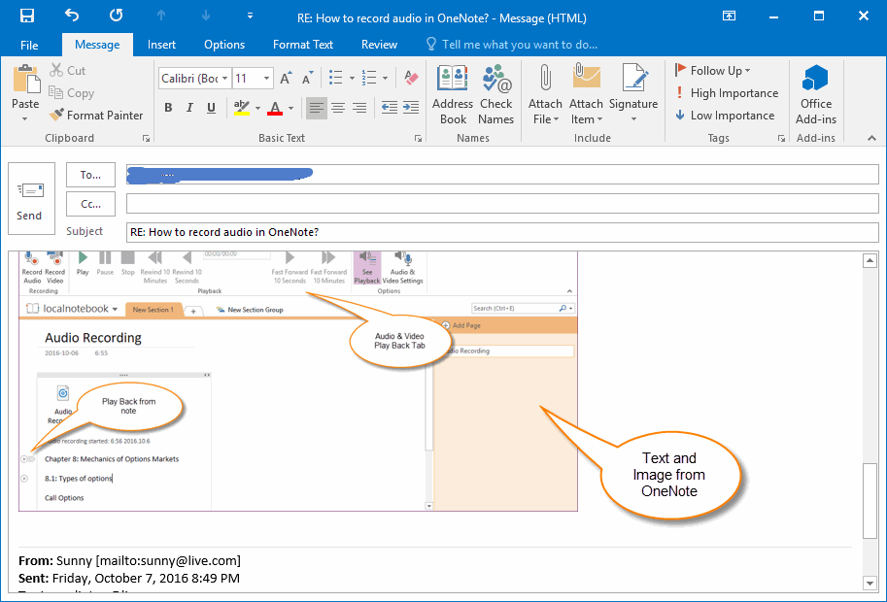Undo the last action in title bar

point(71,16)
